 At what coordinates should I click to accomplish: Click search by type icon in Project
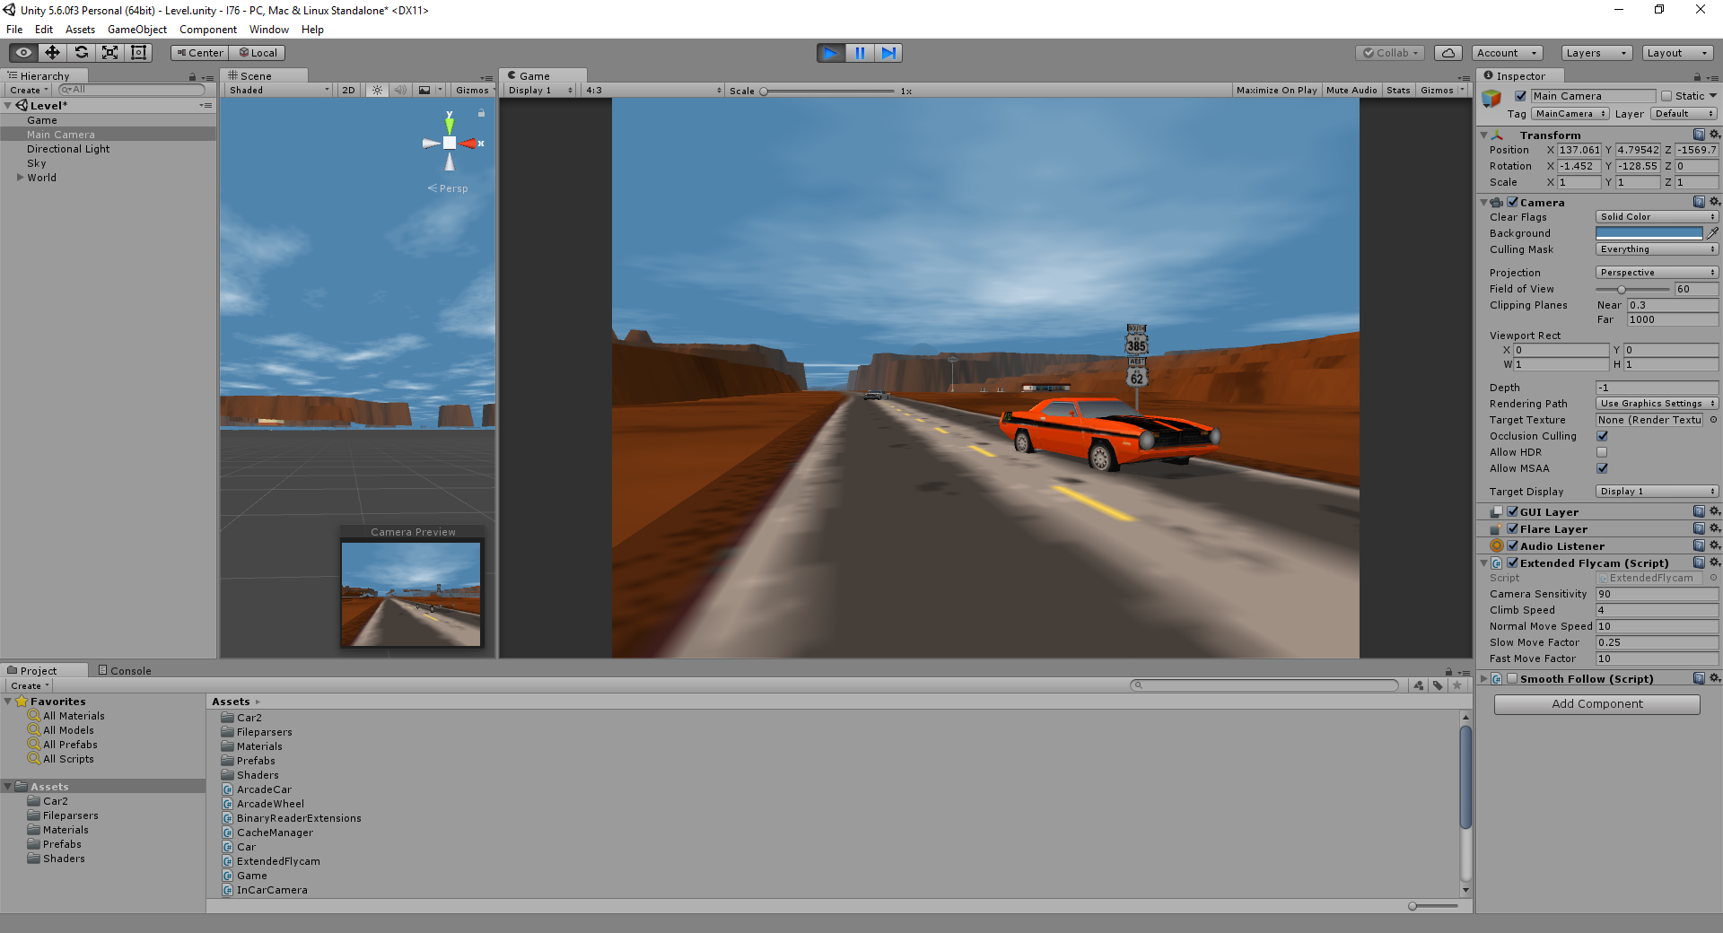coord(1418,685)
